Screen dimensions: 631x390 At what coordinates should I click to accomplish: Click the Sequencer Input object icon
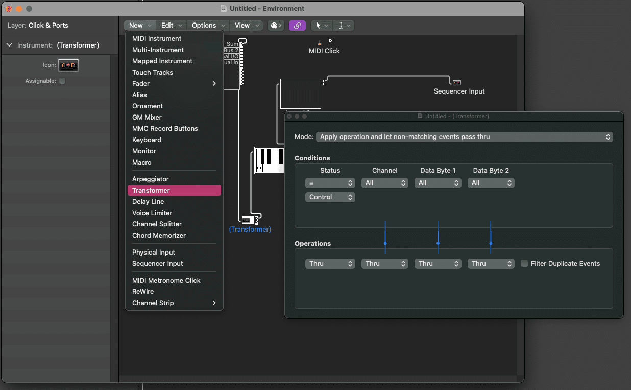point(456,82)
